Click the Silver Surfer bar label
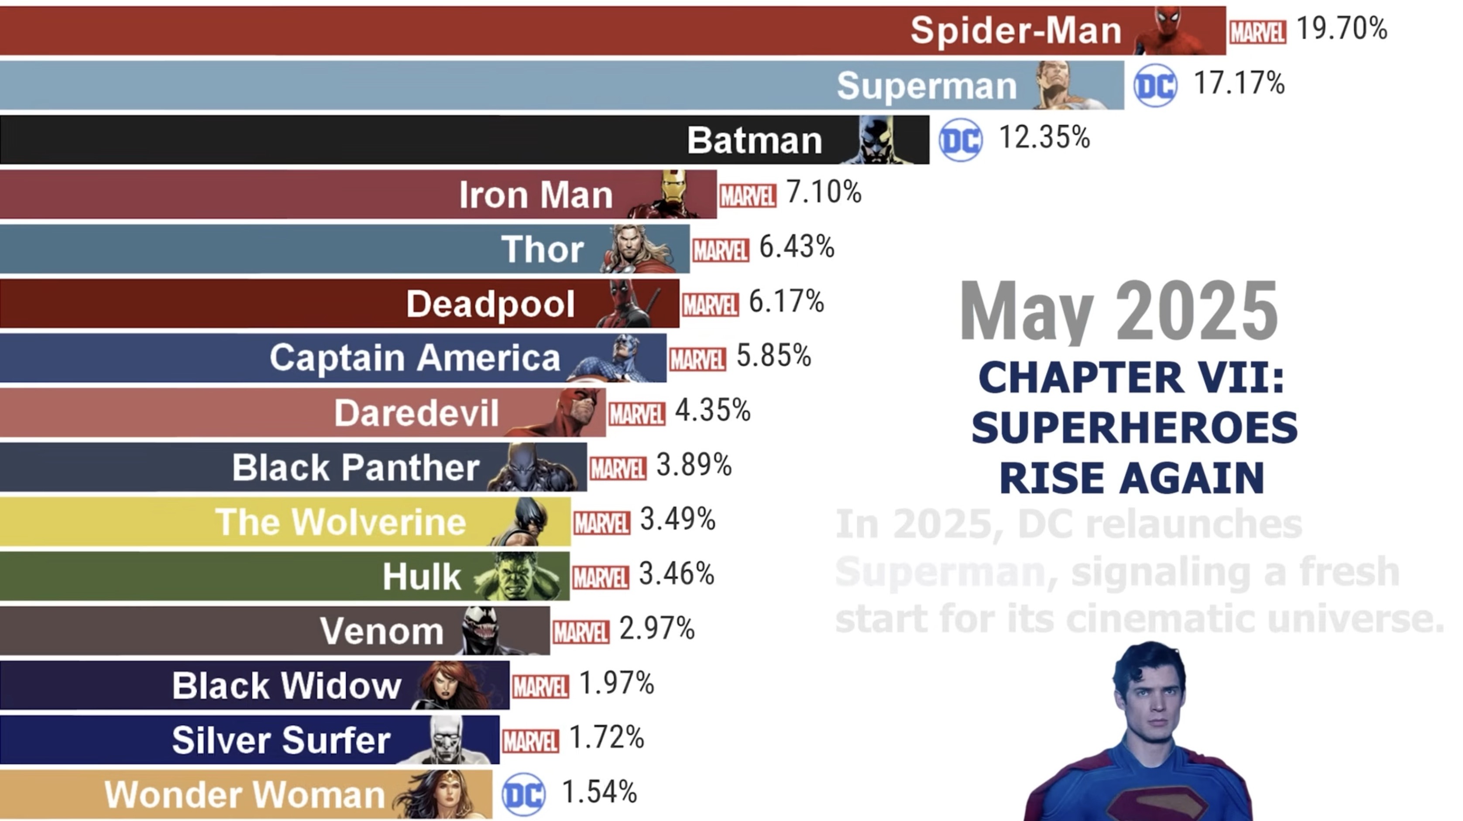The image size is (1463, 821). (281, 740)
